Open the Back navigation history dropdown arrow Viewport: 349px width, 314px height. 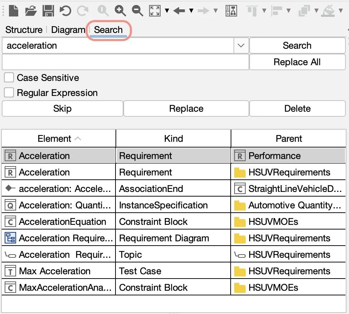pyautogui.click(x=191, y=10)
